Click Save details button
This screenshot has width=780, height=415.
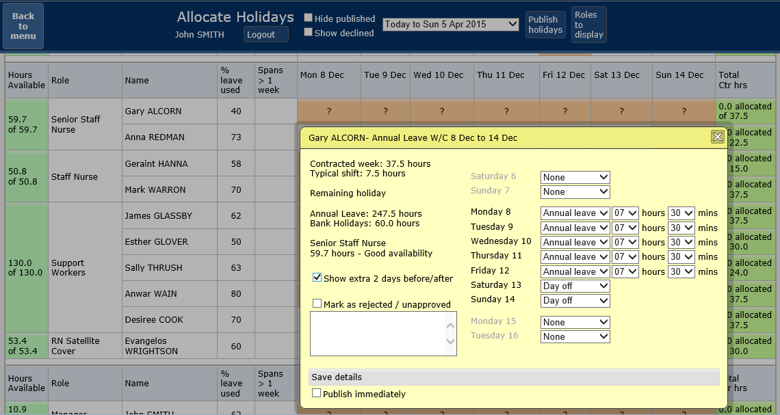pyautogui.click(x=514, y=377)
